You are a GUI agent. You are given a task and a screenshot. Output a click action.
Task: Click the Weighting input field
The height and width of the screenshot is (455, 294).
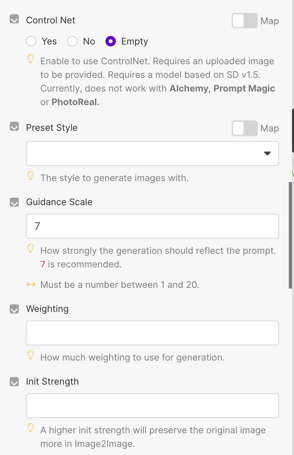point(152,333)
